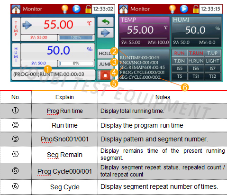
Task: Click RUNTIME:00:00:15 line
Action: pyautogui.click(x=140, y=58)
